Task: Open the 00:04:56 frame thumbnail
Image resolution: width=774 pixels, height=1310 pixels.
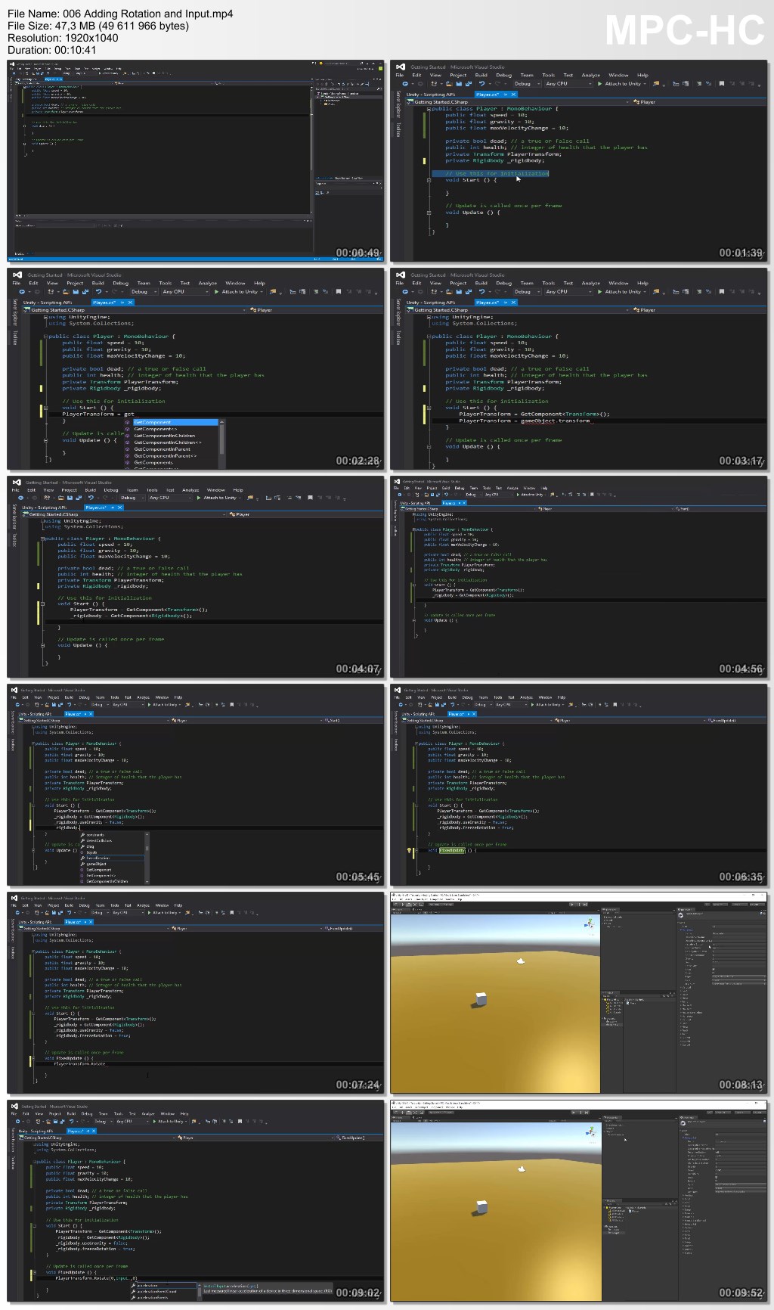Action: click(x=579, y=577)
